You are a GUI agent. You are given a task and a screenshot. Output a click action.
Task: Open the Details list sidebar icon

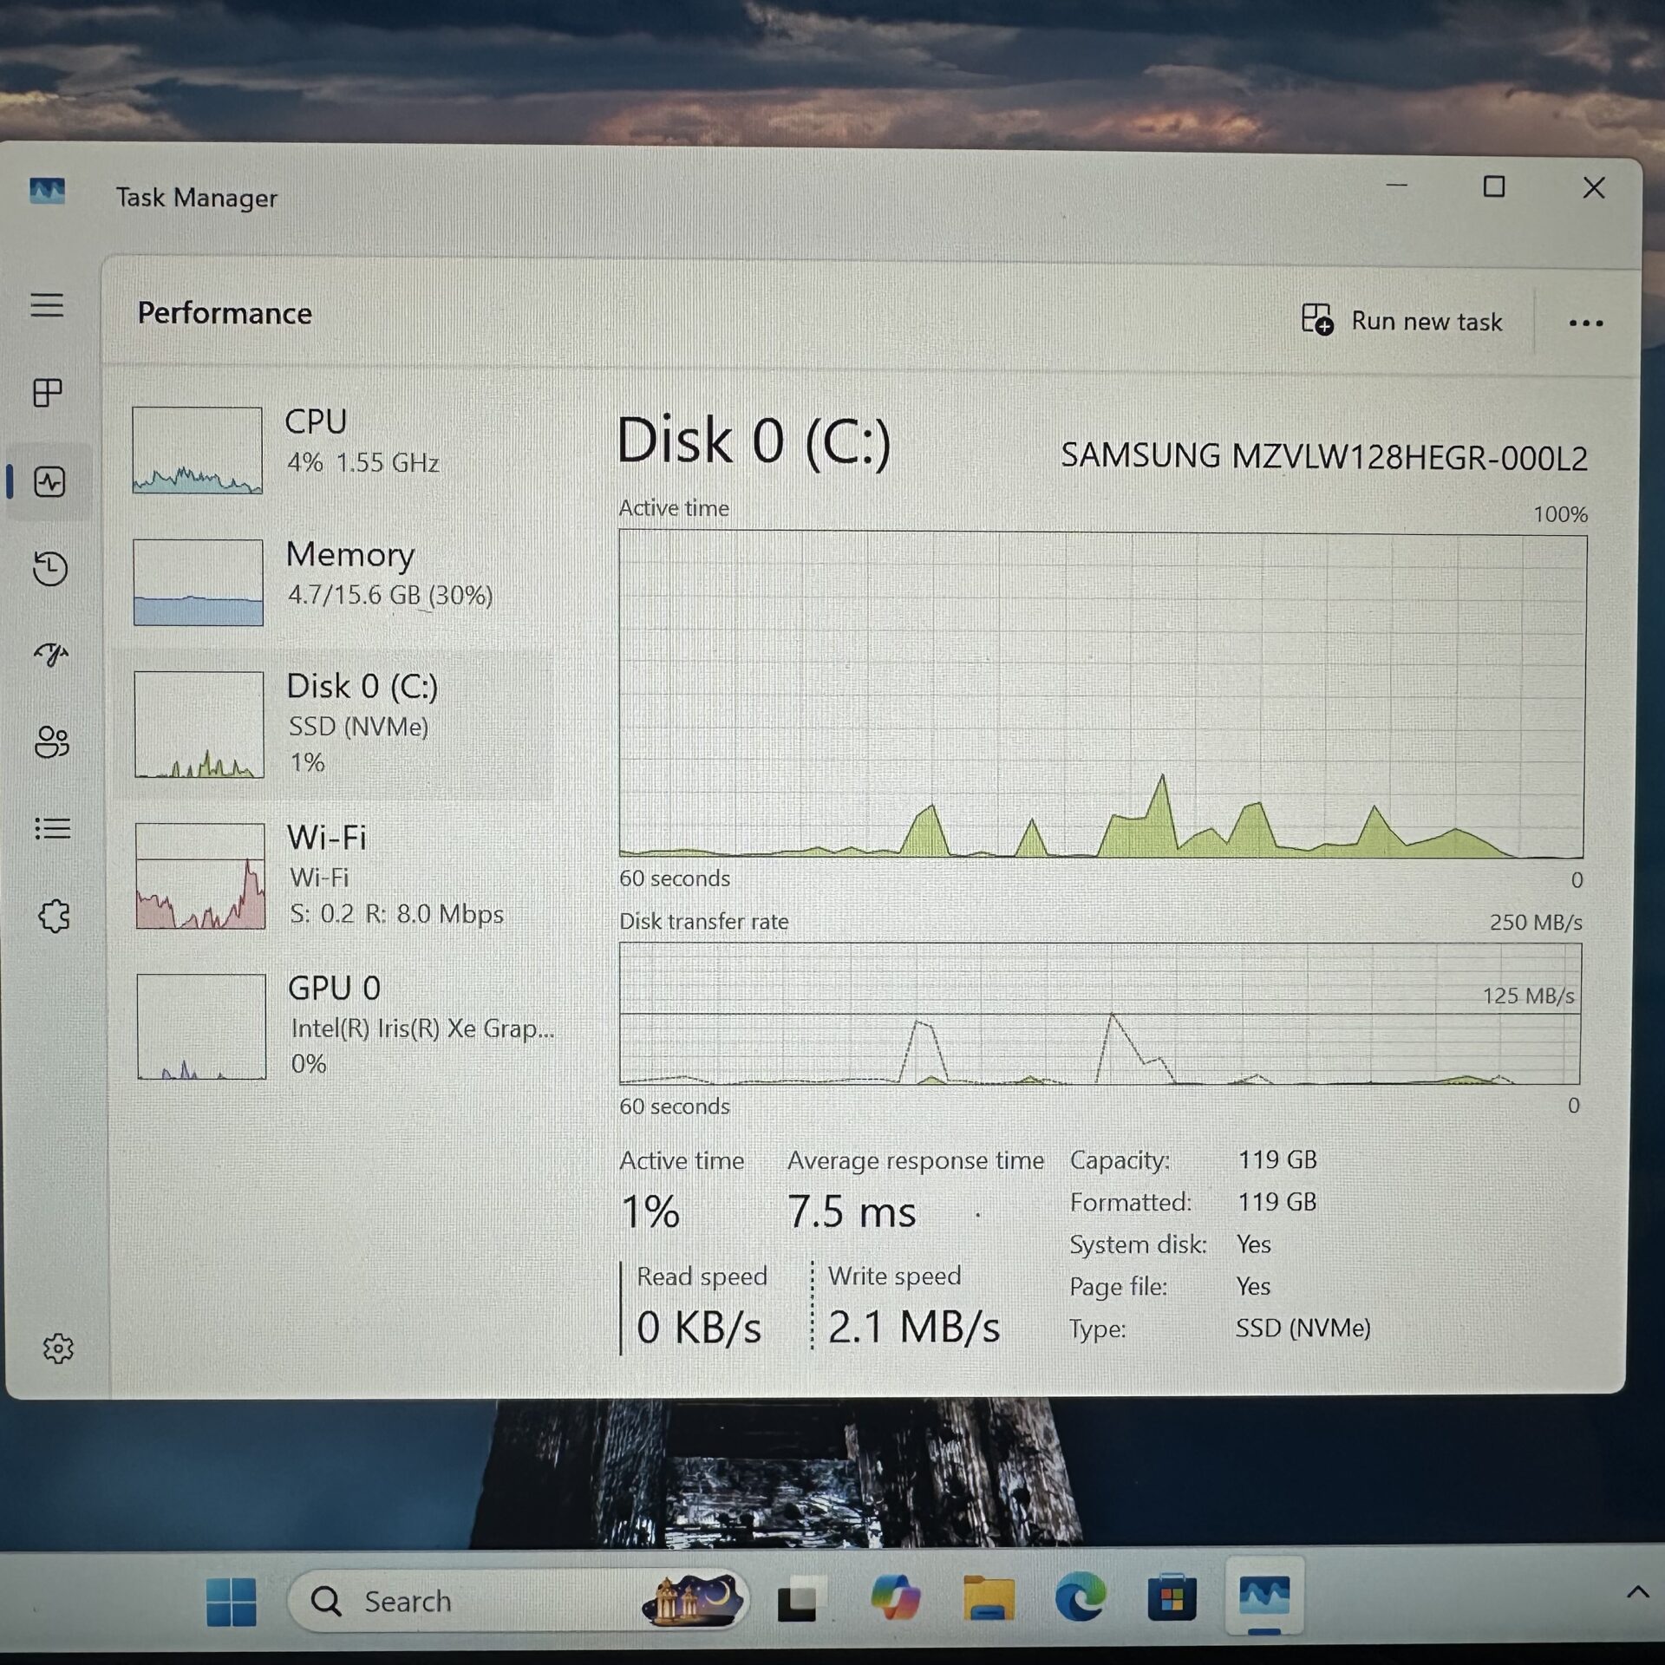(52, 829)
